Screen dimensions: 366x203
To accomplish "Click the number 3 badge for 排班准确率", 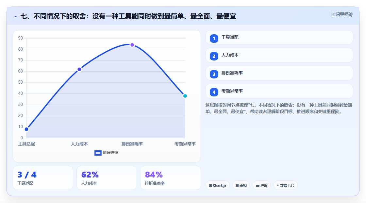I will tap(214, 74).
